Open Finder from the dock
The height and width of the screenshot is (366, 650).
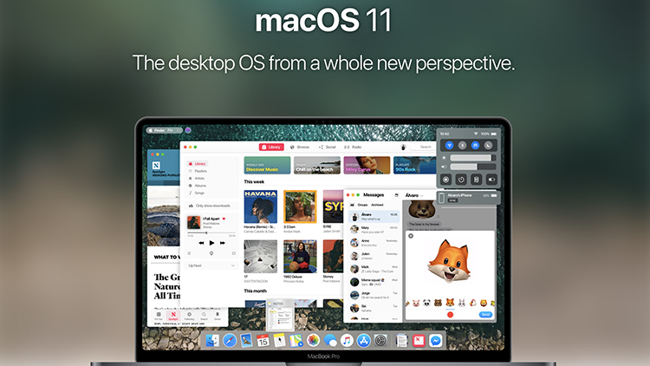point(212,341)
